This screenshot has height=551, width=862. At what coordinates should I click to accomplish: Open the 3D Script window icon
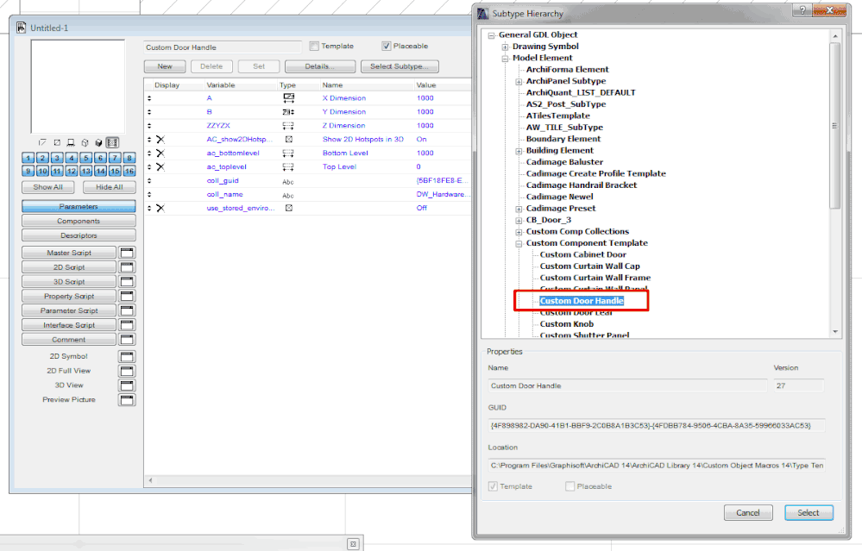(x=127, y=281)
